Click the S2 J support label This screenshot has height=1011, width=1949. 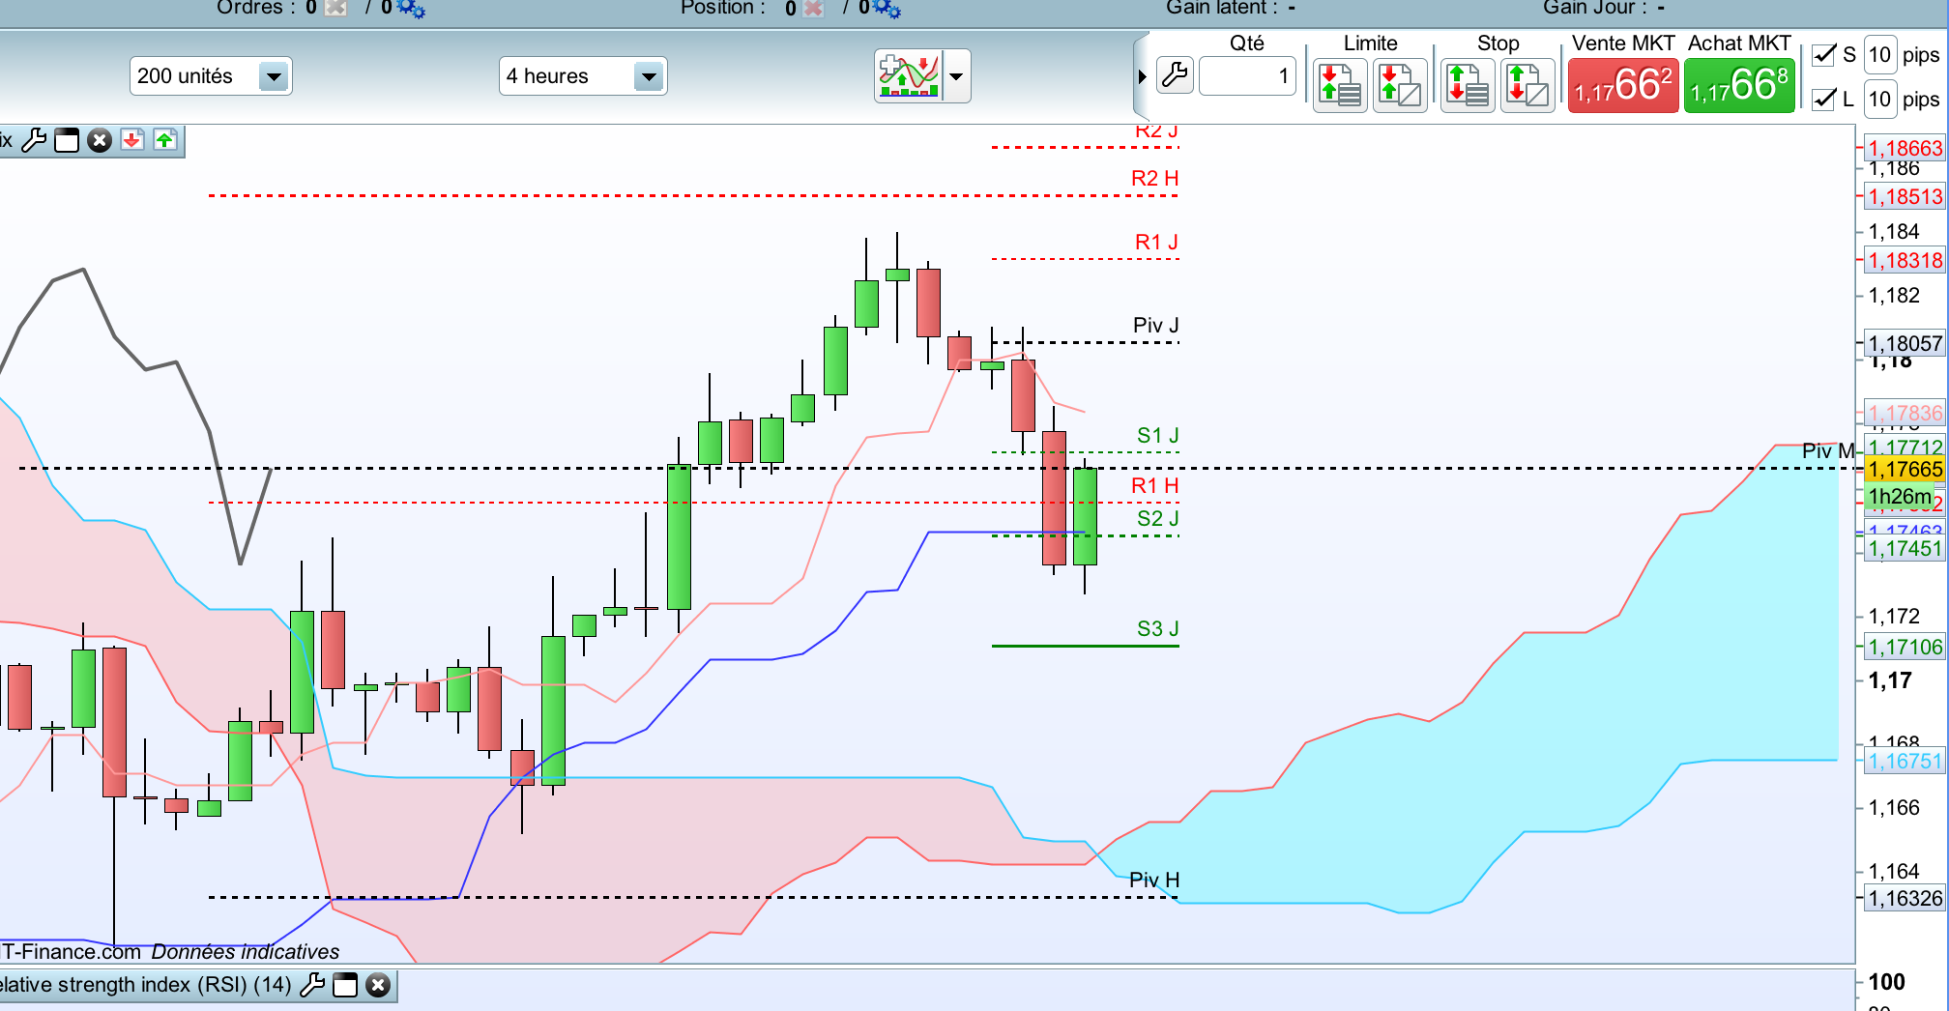[x=1158, y=519]
